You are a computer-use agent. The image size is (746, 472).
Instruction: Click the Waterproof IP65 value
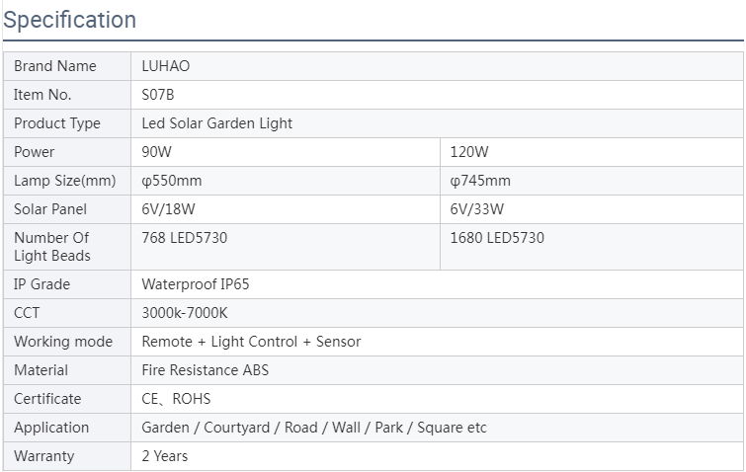pyautogui.click(x=198, y=284)
